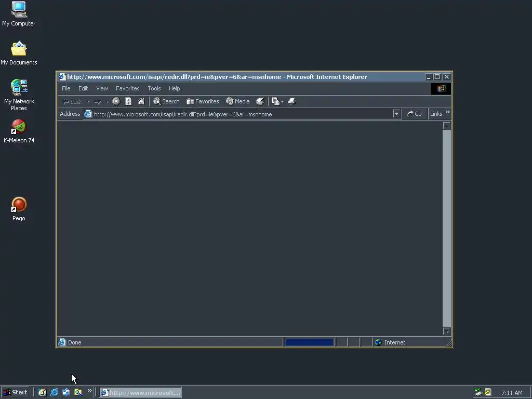This screenshot has width=532, height=399.
Task: Click the Internet Explorer taskbar window button
Action: pyautogui.click(x=140, y=393)
